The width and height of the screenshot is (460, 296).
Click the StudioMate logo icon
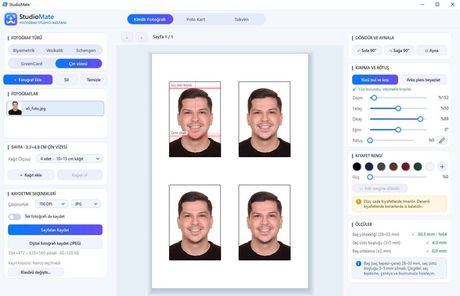pyautogui.click(x=11, y=19)
